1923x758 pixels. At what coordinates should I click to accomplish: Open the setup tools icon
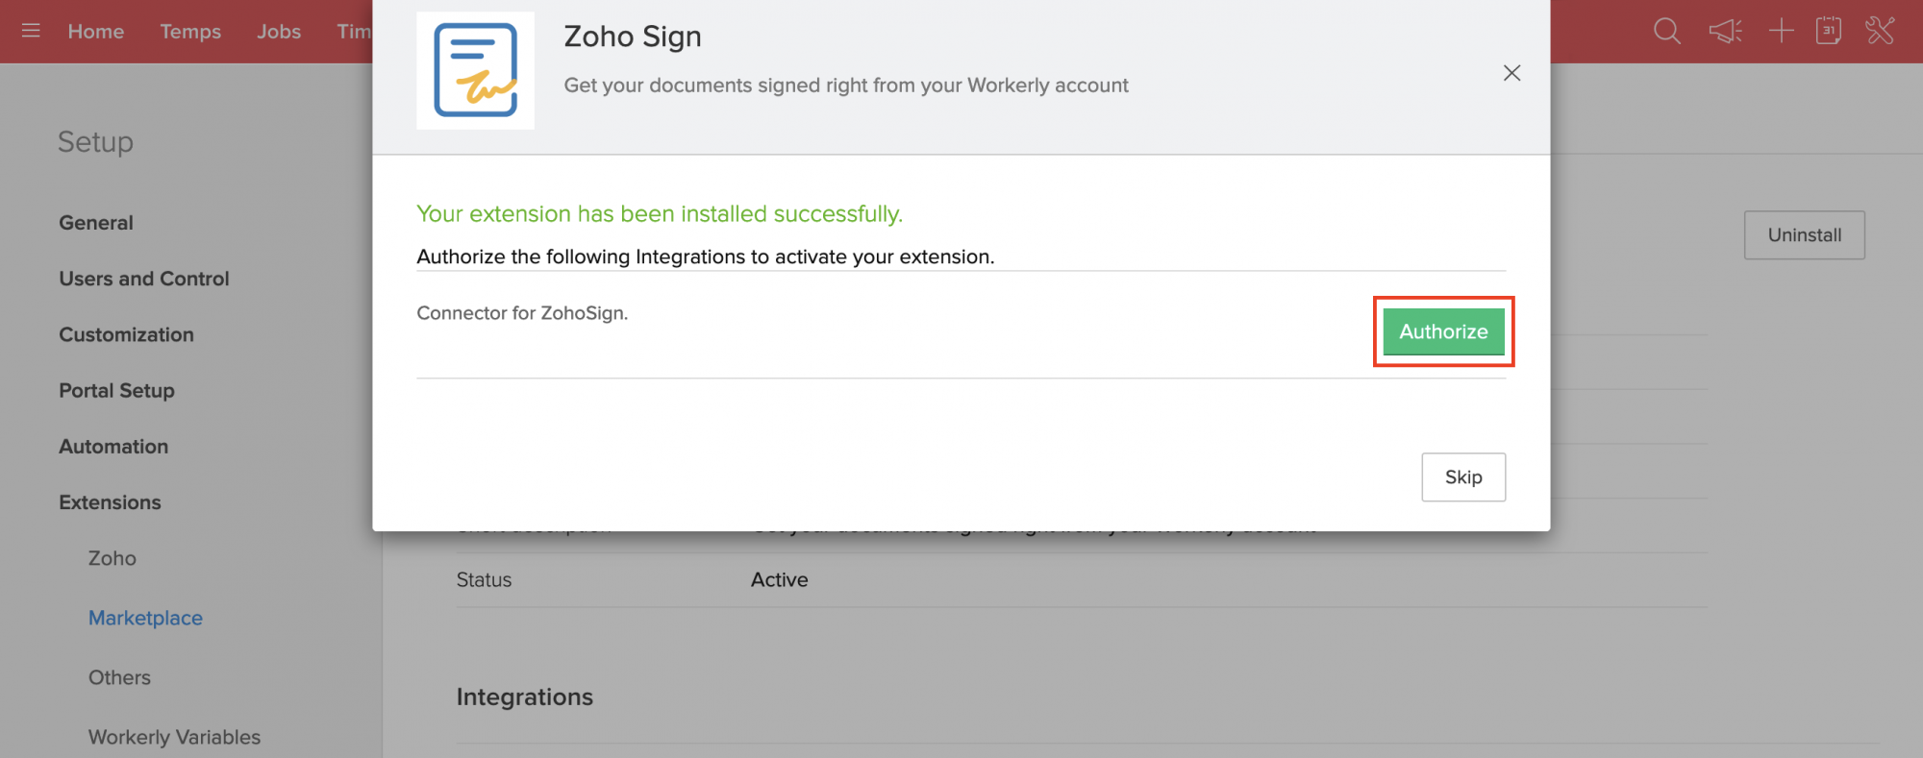click(x=1880, y=31)
